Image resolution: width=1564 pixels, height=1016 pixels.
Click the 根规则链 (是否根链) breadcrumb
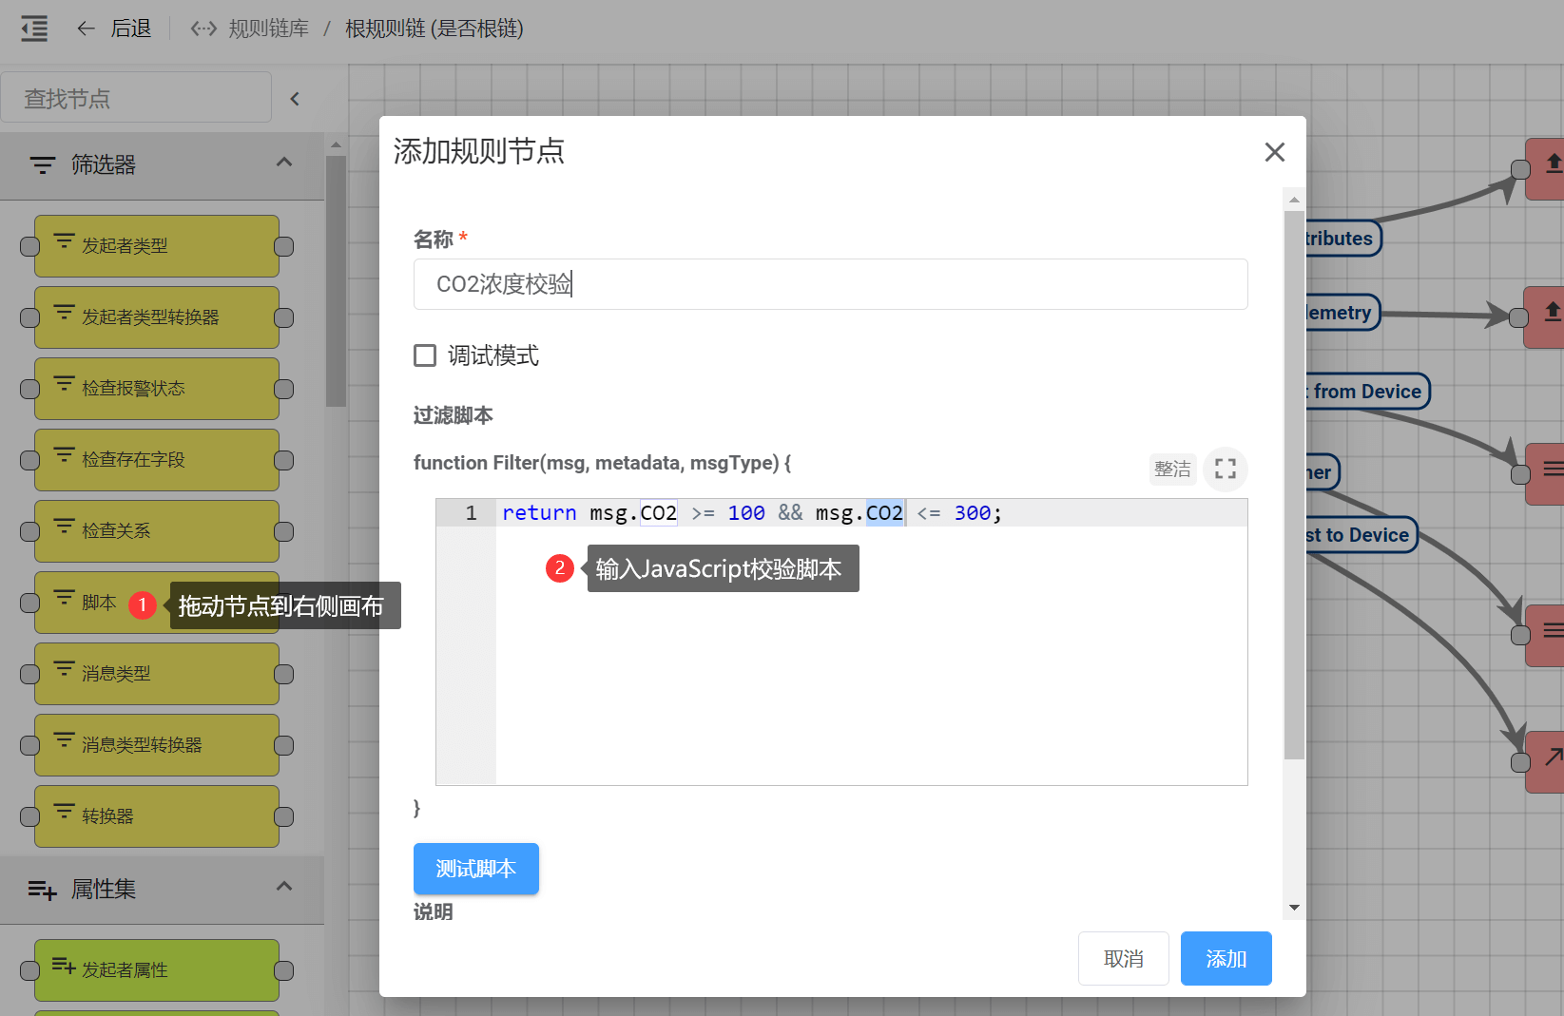(x=434, y=29)
